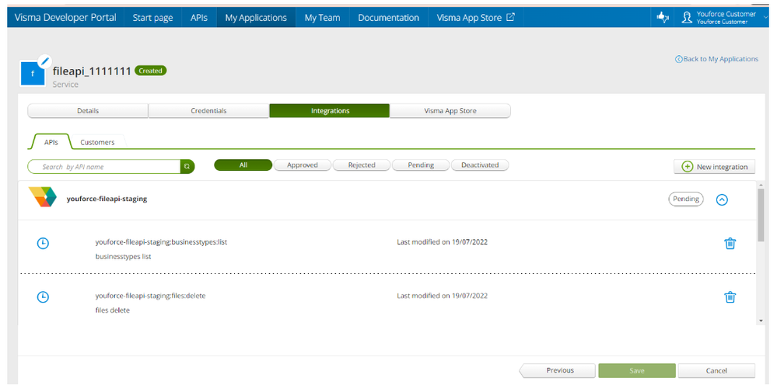The image size is (777, 385).
Task: Click the pending clock icon for businesstypes:list
Action: tap(43, 243)
